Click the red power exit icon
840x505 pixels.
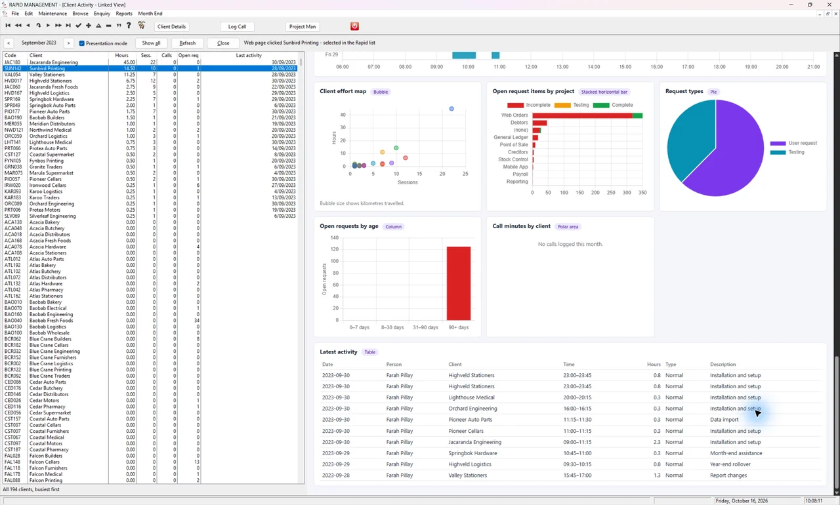[x=354, y=26]
